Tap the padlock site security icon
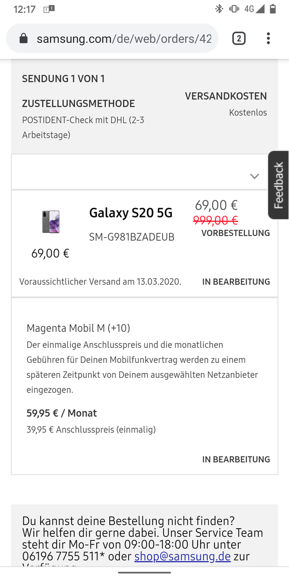The image size is (289, 578). (24, 39)
